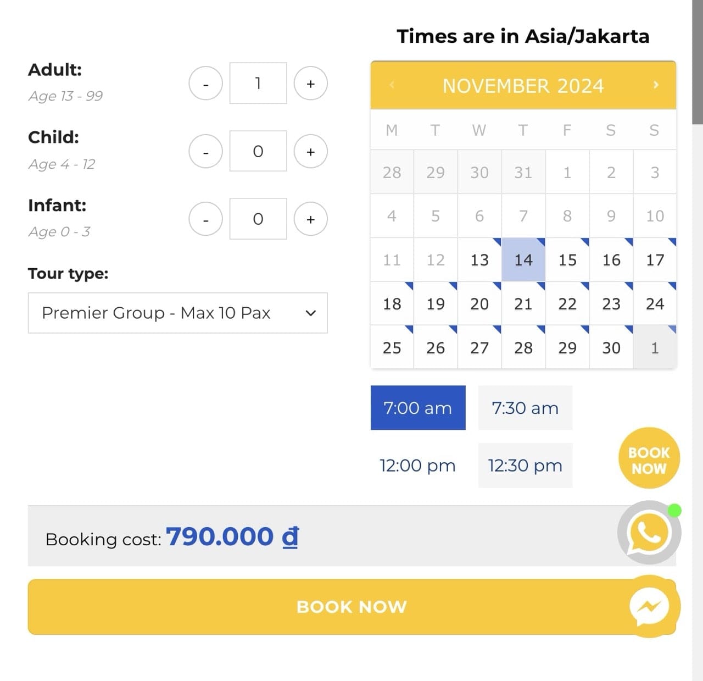
Task: Choose November 17 on the calendar
Action: point(655,259)
